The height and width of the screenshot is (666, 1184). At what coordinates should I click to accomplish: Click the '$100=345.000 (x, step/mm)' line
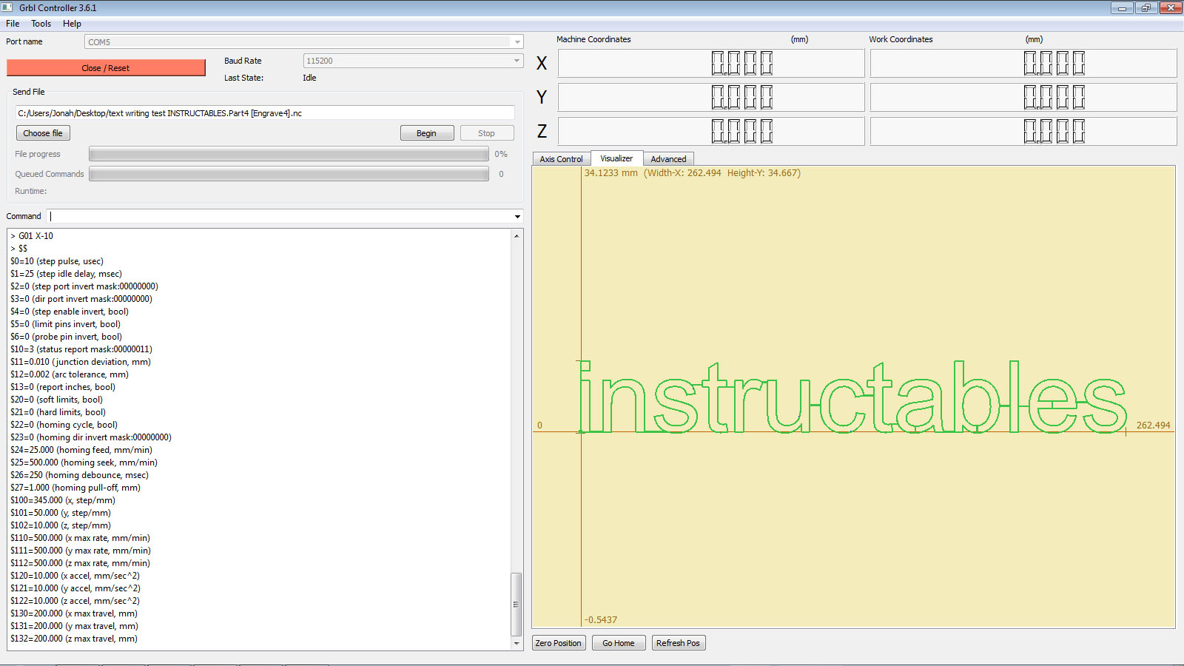point(63,500)
